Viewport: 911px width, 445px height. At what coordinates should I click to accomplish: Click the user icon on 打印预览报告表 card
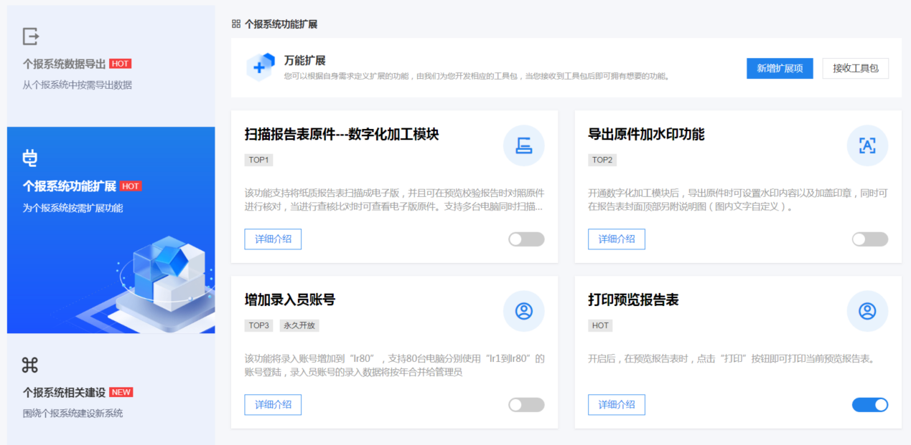pyautogui.click(x=867, y=311)
